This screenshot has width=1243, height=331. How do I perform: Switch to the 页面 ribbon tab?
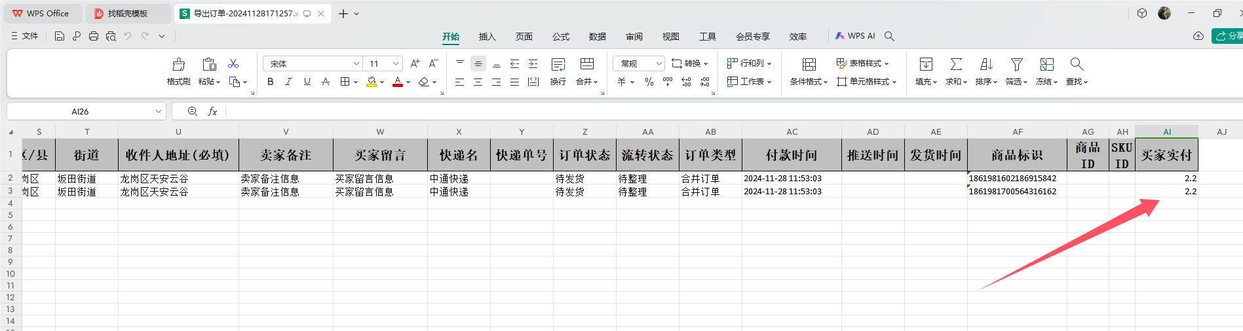tap(524, 37)
